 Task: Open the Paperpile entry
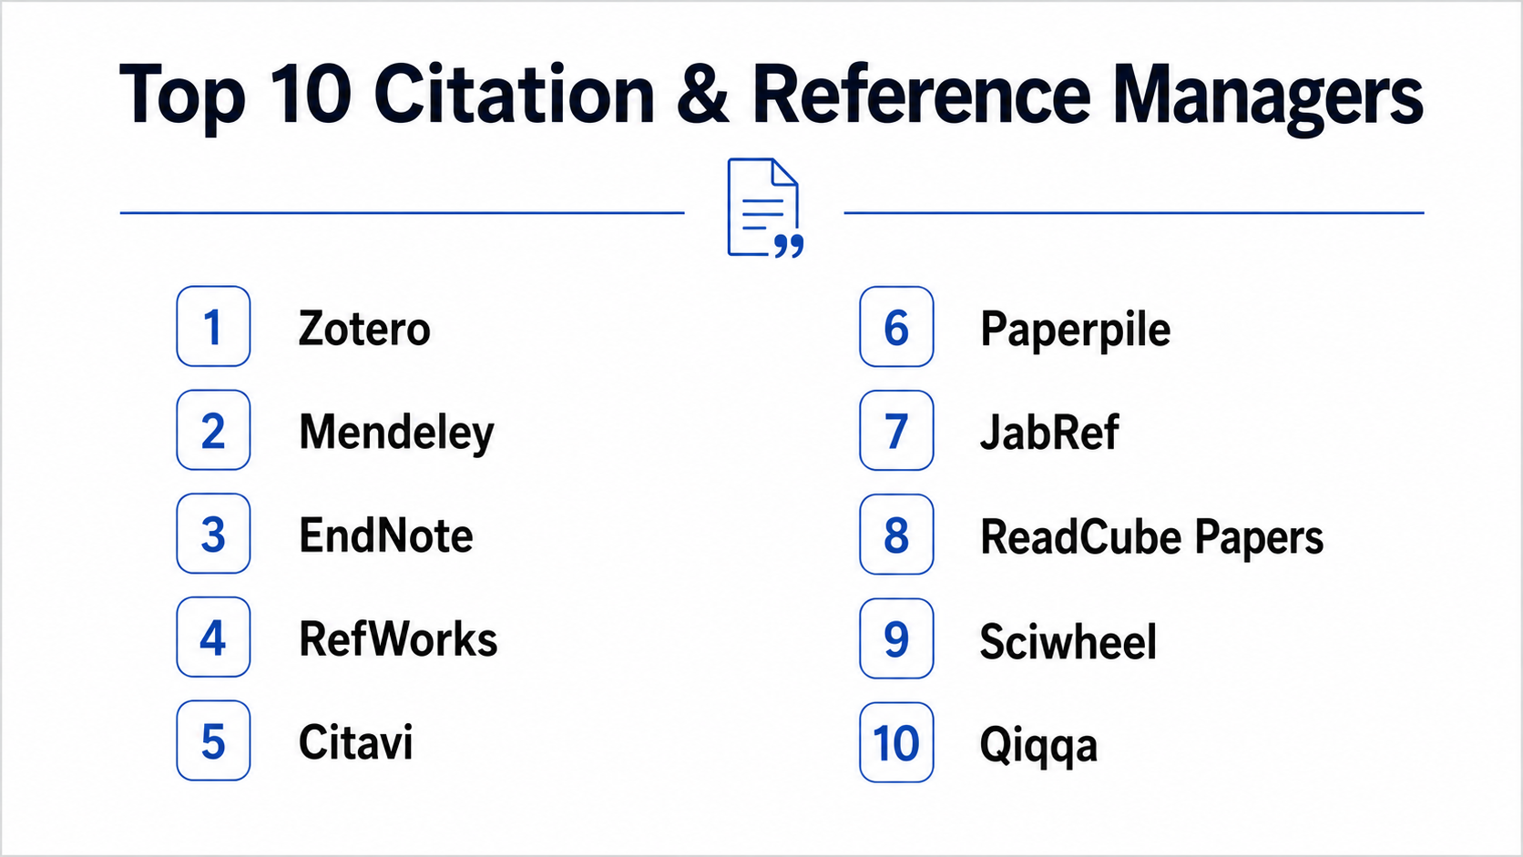coord(1075,331)
